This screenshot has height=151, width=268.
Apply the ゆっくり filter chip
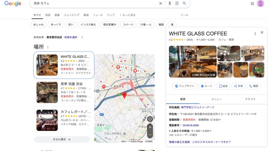[x=56, y=25]
